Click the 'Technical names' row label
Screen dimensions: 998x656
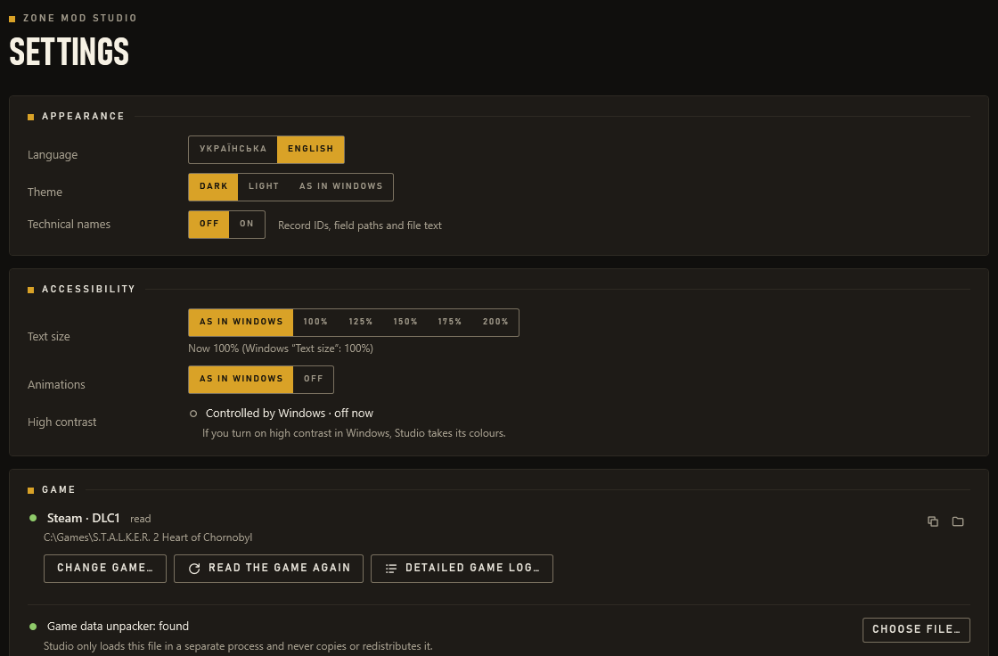[x=69, y=225]
